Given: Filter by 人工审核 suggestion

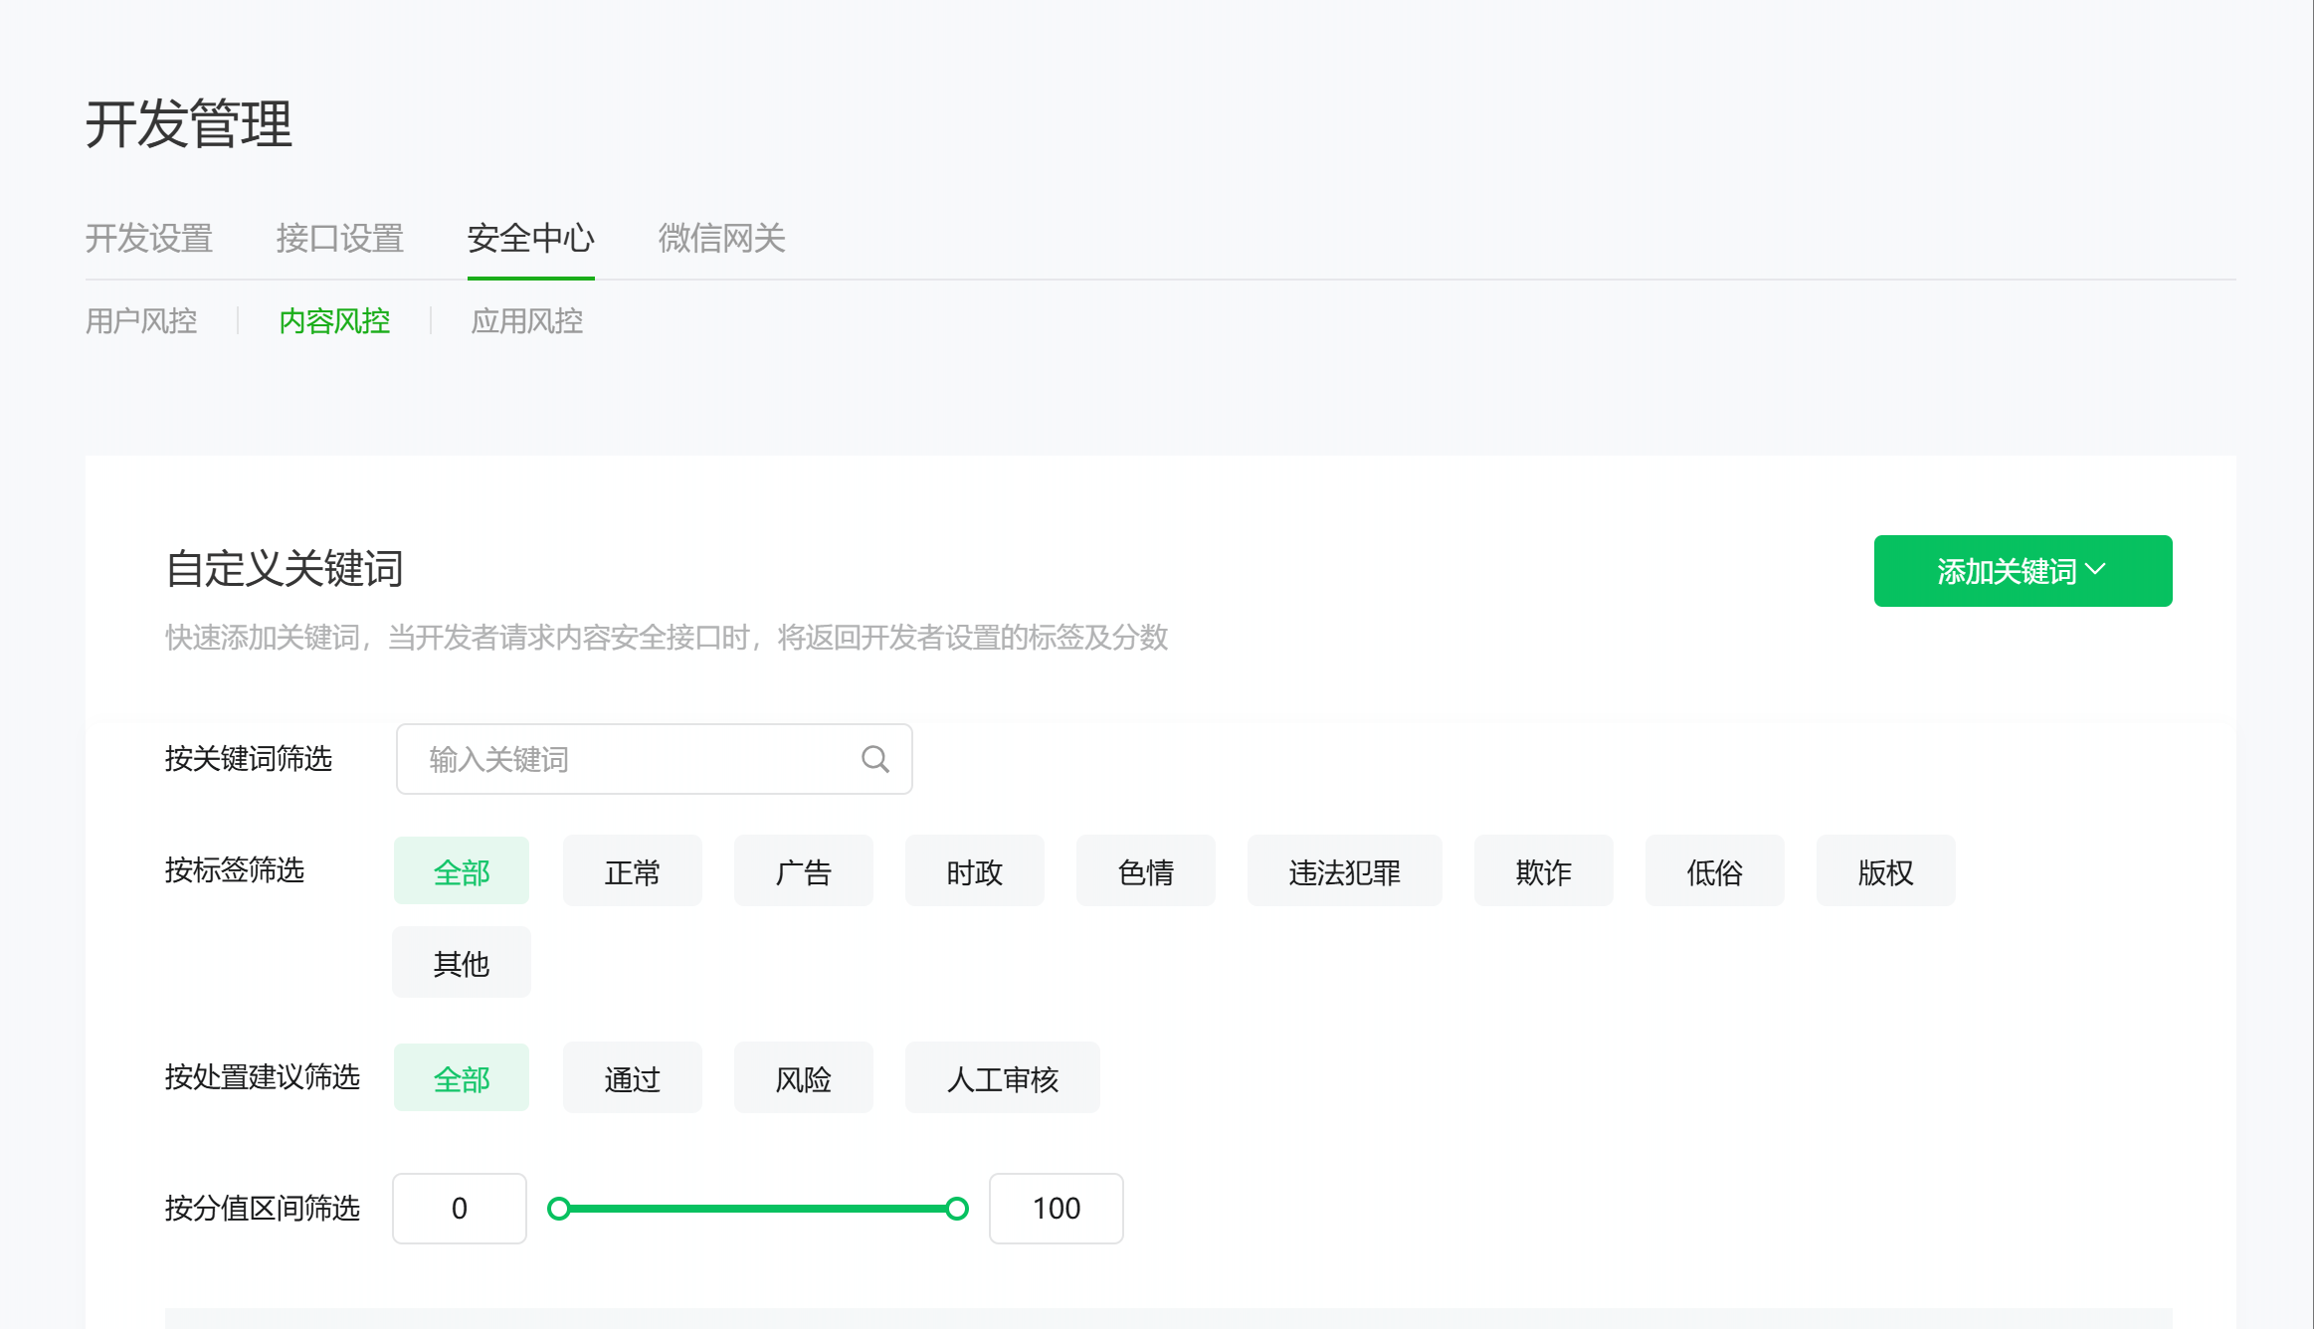Looking at the screenshot, I should (1002, 1078).
